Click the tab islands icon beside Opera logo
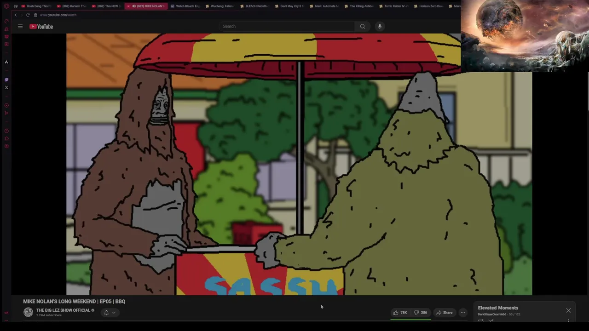The height and width of the screenshot is (331, 589). click(16, 6)
